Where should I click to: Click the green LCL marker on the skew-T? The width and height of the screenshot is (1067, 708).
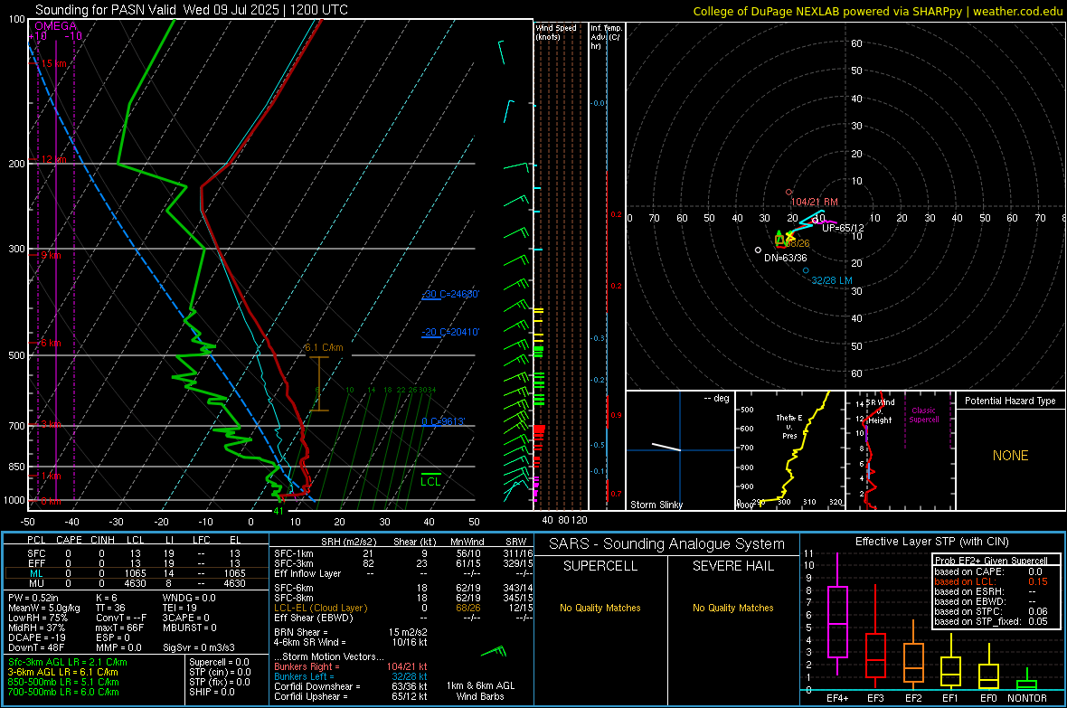[x=430, y=481]
